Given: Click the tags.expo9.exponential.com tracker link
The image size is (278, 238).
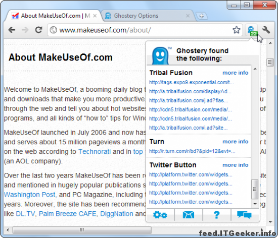Looking at the screenshot, I should pos(192,82).
